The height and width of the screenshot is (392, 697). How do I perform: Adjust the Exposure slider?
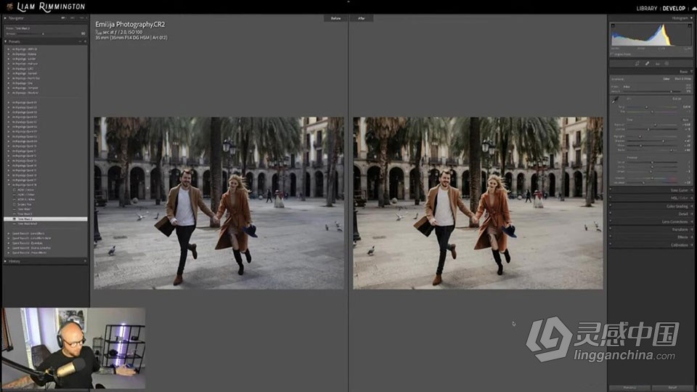(x=656, y=124)
